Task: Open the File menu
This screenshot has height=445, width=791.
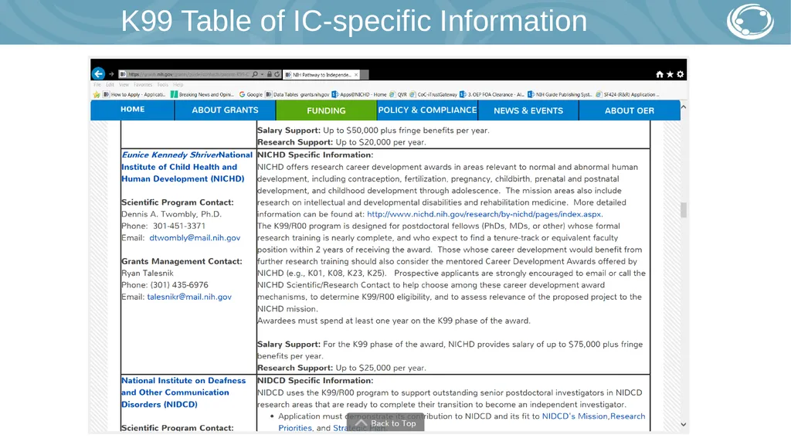Action: pos(97,85)
